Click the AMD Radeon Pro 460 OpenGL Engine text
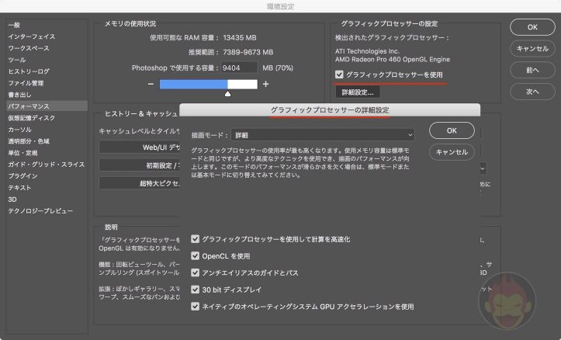Screen dimensions: 561x340 click(x=393, y=60)
